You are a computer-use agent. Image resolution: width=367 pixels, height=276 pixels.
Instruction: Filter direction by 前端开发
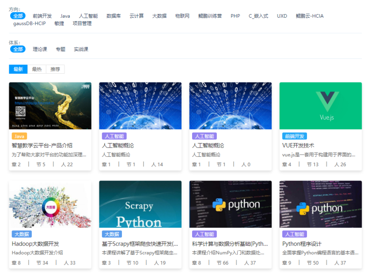coord(42,16)
